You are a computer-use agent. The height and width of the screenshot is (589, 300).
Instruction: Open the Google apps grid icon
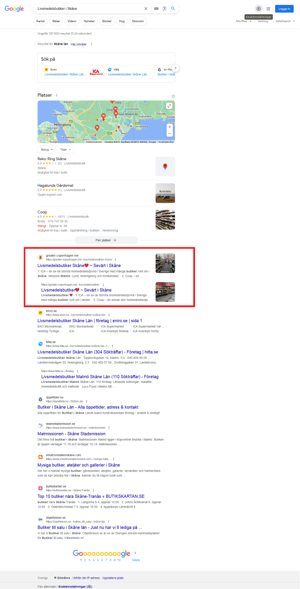coord(268,8)
